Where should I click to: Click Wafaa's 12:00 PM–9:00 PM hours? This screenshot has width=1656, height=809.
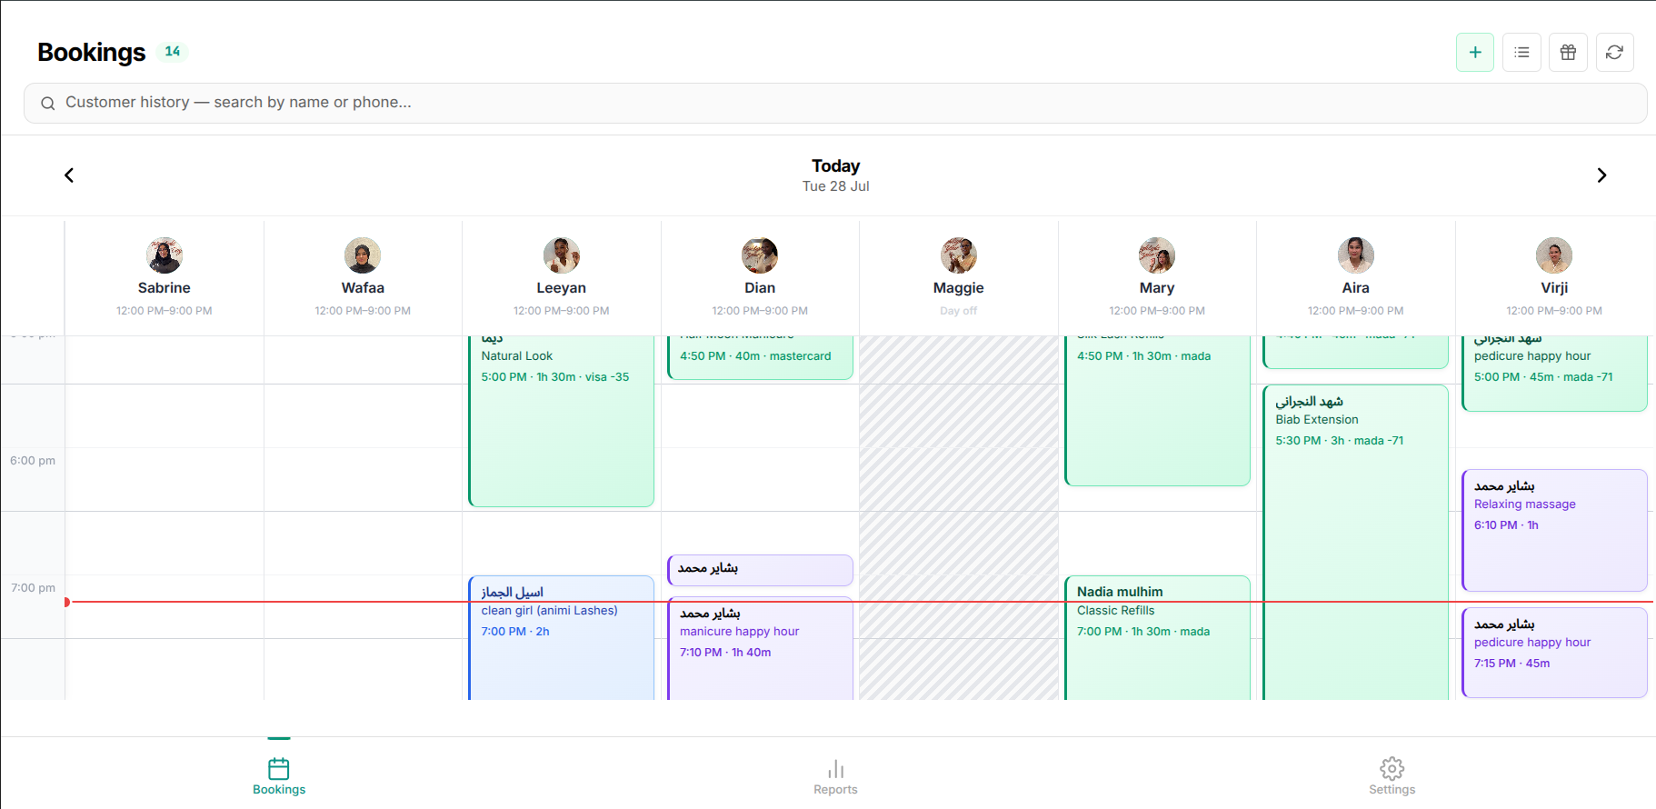363,311
